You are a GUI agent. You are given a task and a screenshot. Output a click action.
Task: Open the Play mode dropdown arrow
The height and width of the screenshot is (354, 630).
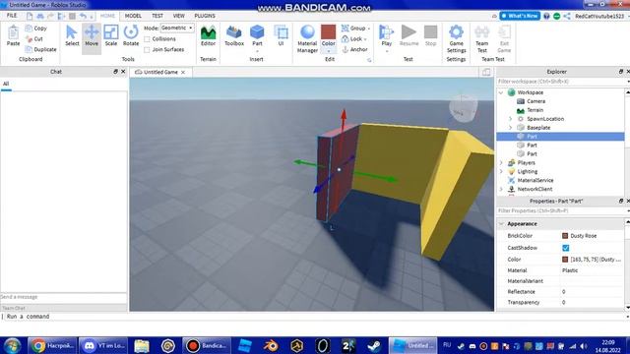pos(387,51)
